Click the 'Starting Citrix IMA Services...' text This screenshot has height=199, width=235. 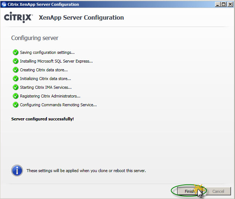point(46,87)
